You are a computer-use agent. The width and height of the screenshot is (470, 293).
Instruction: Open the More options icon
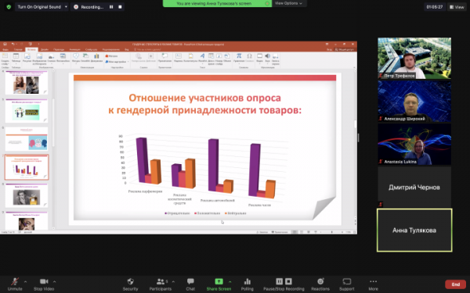pyautogui.click(x=373, y=281)
